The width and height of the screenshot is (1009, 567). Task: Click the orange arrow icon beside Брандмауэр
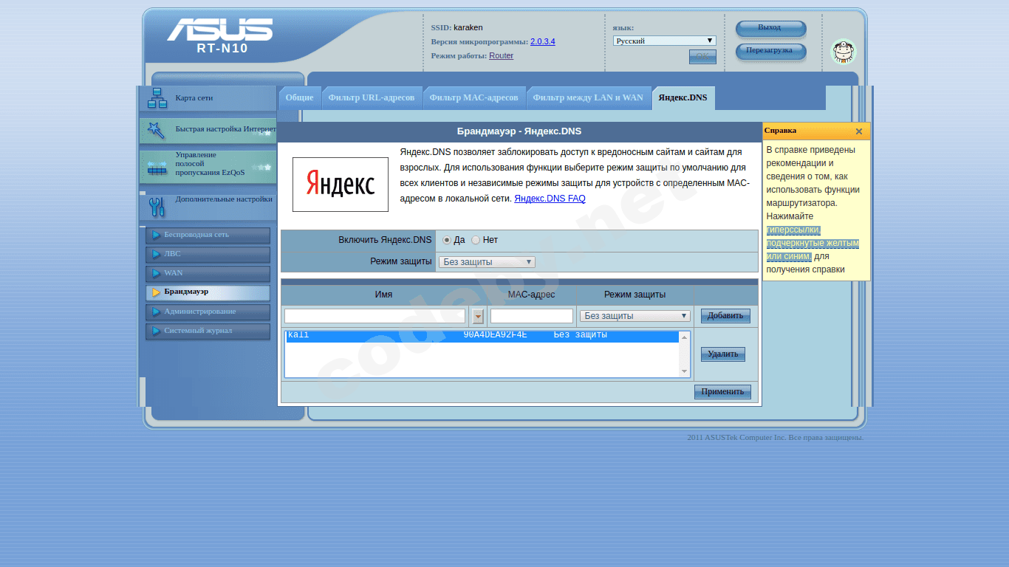[156, 292]
